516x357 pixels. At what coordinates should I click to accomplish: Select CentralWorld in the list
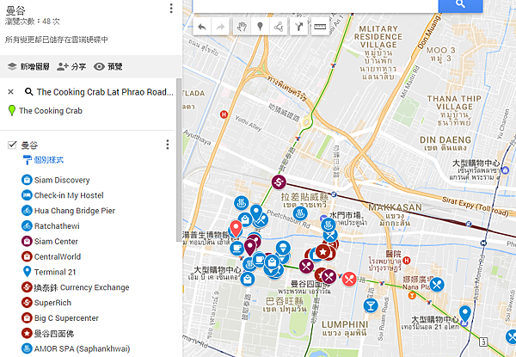point(58,256)
